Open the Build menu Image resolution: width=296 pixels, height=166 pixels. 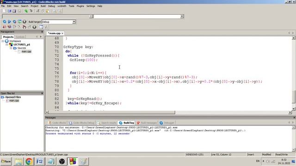[43, 6]
